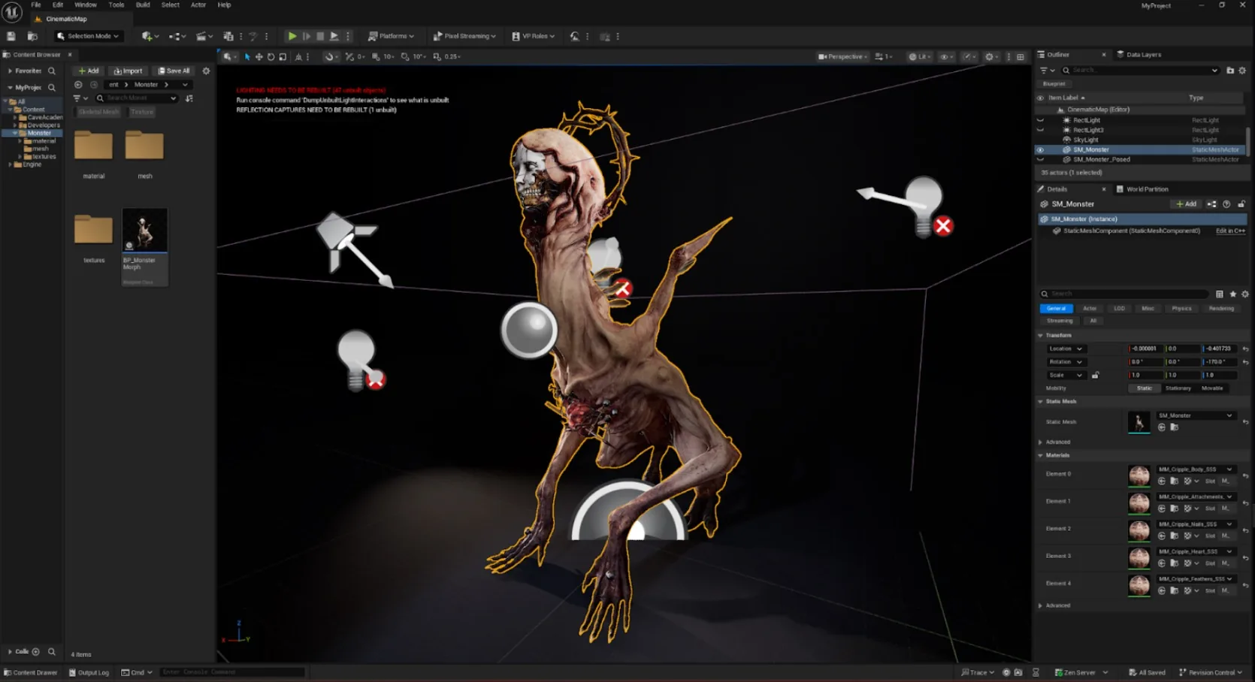Viewport: 1255px width, 682px height.
Task: Click the BP_Monster Morph asset thumbnail
Action: [145, 230]
